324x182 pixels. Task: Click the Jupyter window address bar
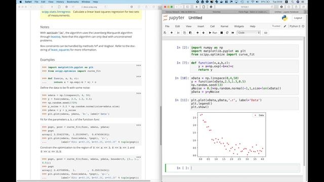(245, 7)
